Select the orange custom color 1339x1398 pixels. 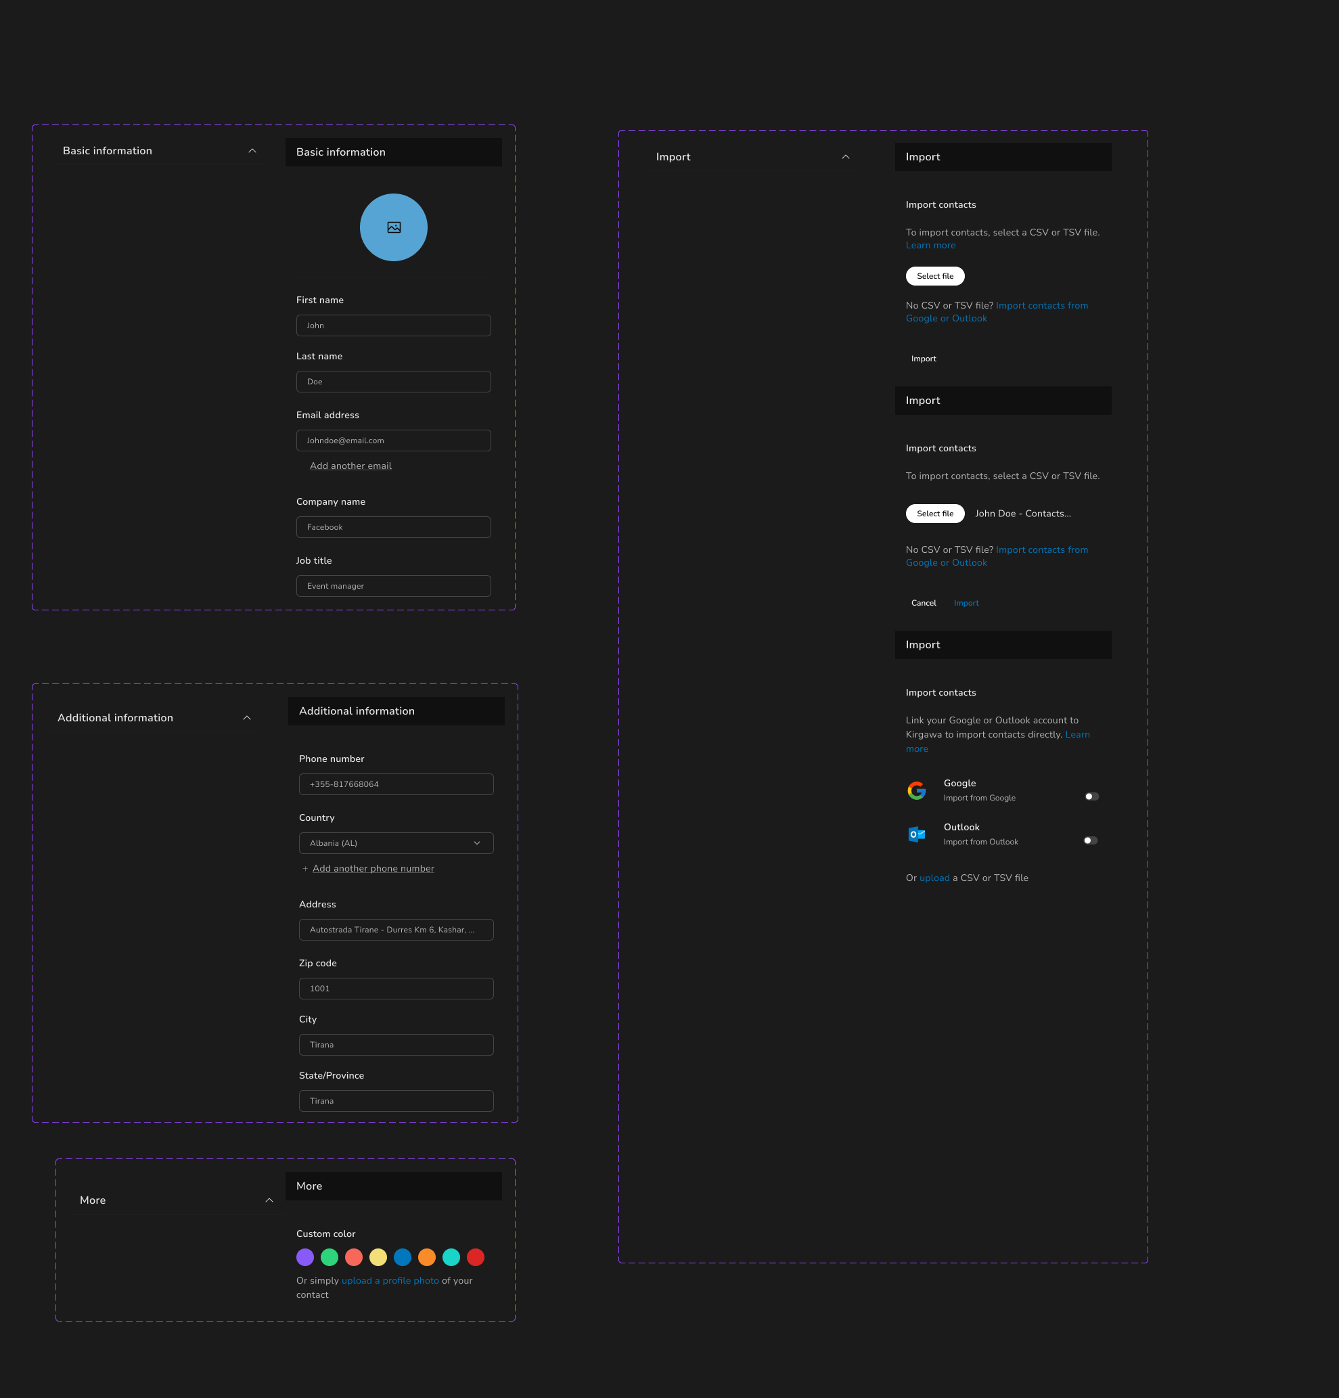tap(426, 1257)
